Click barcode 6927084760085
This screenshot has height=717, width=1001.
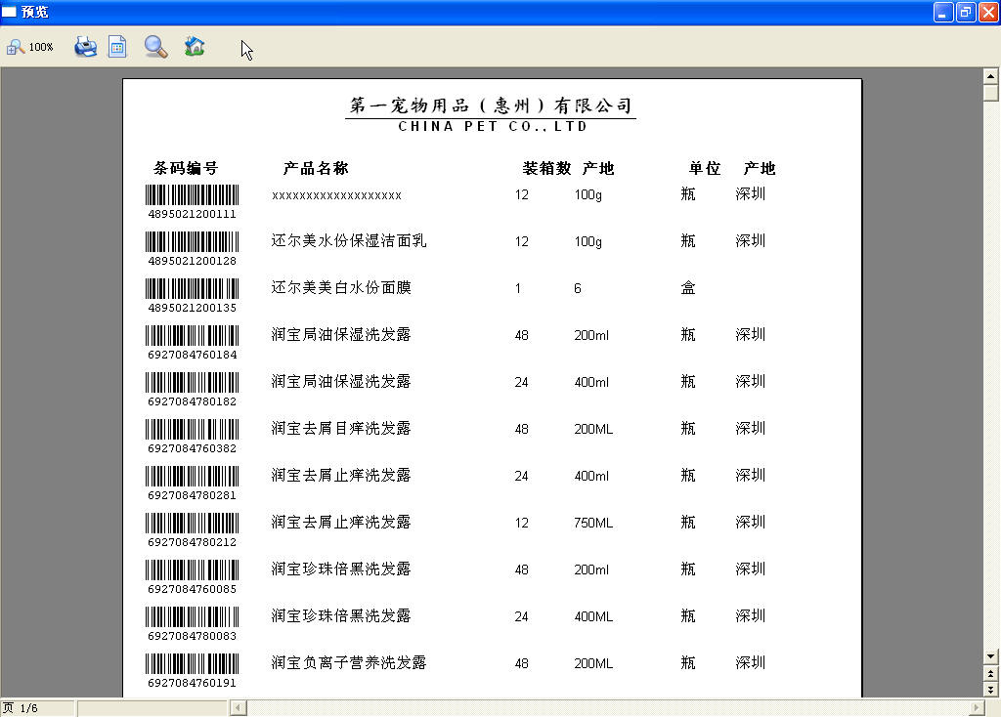pyautogui.click(x=193, y=576)
